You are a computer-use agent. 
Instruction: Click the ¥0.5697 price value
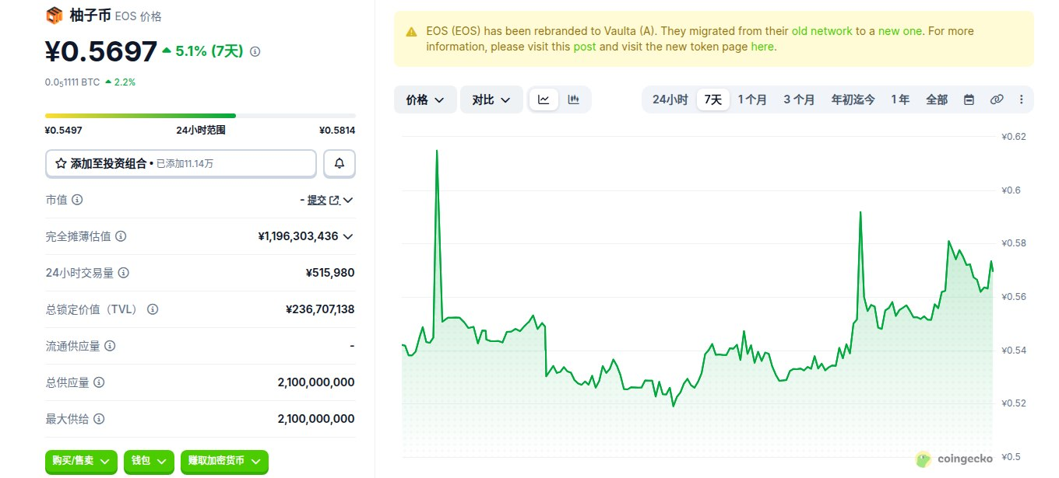point(101,51)
